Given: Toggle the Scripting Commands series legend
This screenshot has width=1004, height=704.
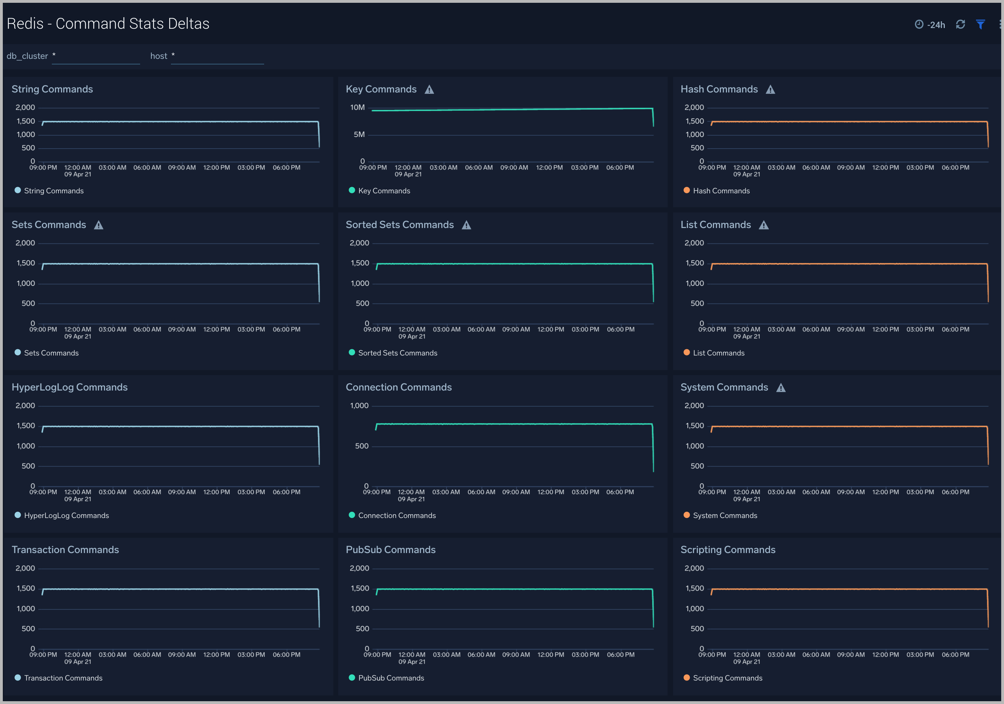Looking at the screenshot, I should click(x=723, y=678).
